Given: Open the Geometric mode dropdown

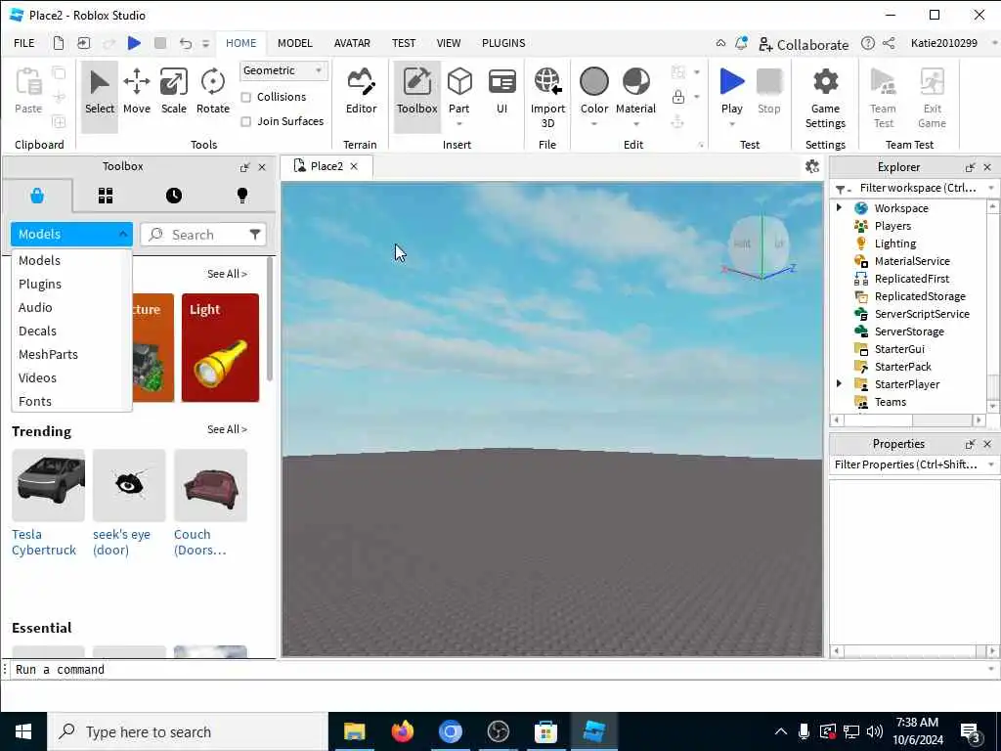Looking at the screenshot, I should tap(283, 70).
